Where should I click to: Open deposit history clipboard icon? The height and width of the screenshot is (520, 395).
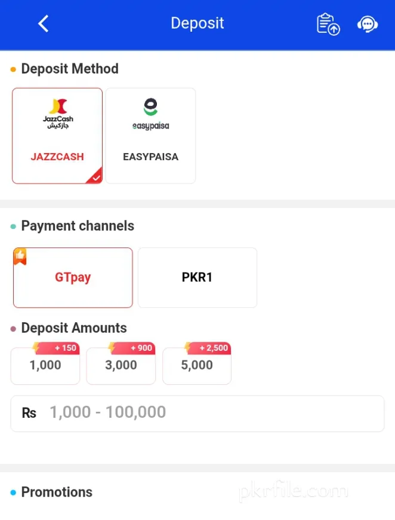tap(328, 24)
